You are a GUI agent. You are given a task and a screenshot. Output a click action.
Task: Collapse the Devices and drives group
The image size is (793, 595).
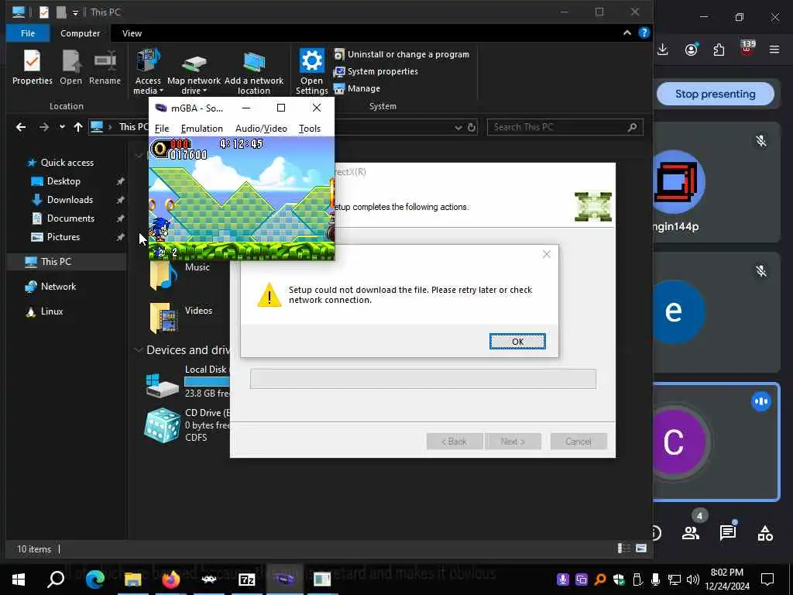click(x=138, y=349)
